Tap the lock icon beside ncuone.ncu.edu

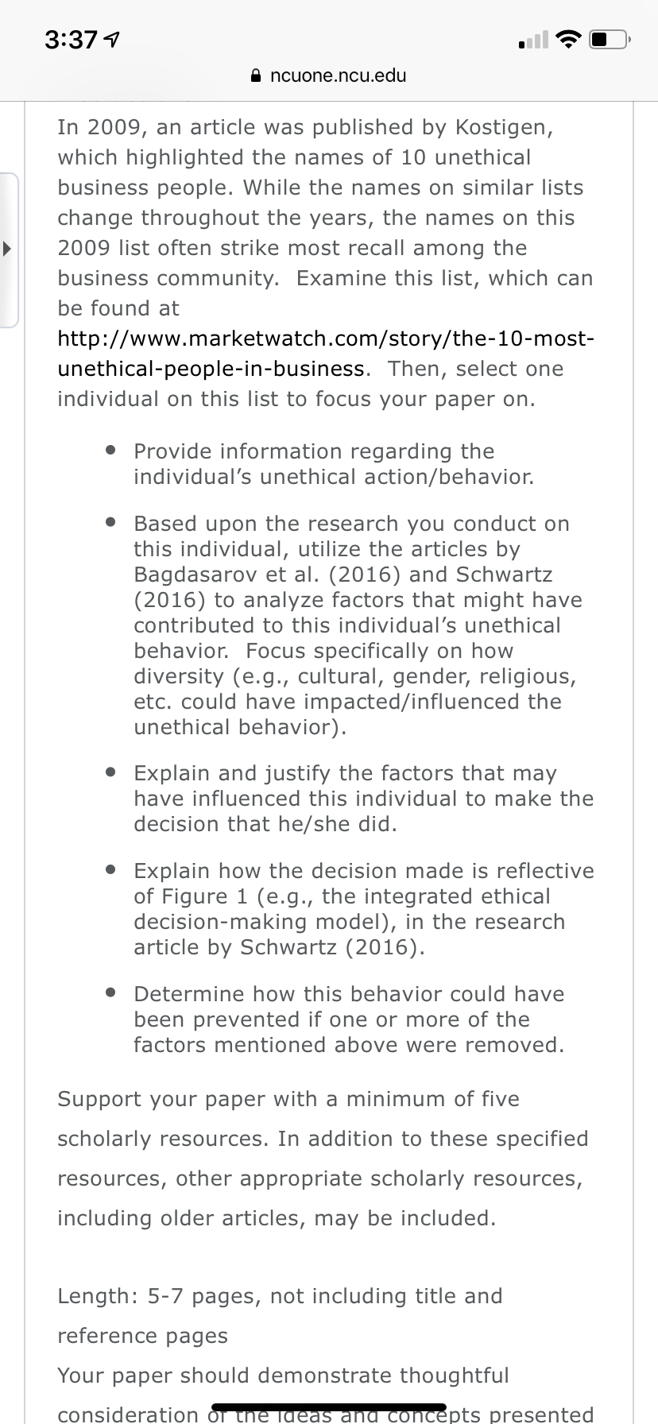coord(255,76)
